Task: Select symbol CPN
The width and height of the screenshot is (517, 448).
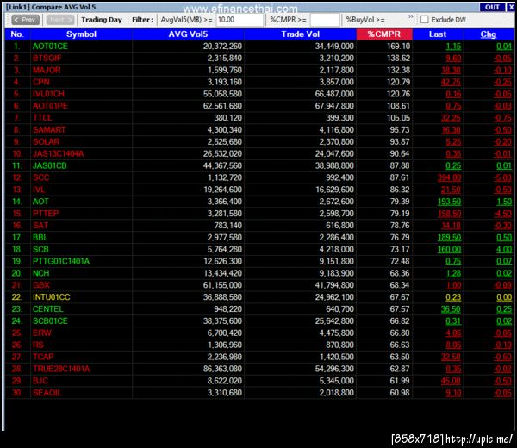Action: 40,82
